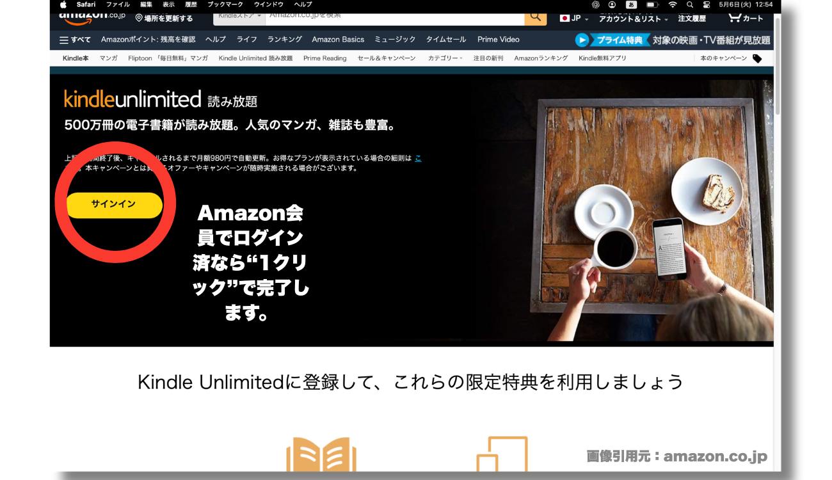Click the ChatGPT menu bar icon
Screen dimensions: 832x480
[596, 4]
